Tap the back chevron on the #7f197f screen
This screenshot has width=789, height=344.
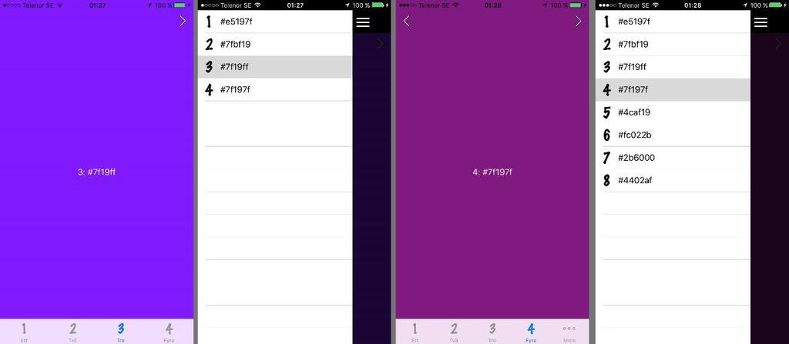[x=406, y=21]
